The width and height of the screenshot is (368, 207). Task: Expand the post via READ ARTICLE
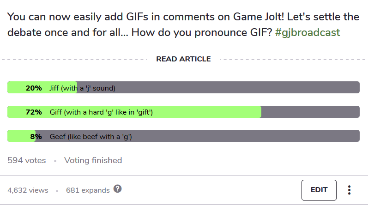[183, 59]
